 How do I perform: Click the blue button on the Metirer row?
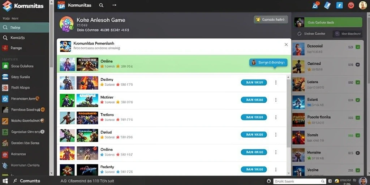[x=254, y=100]
